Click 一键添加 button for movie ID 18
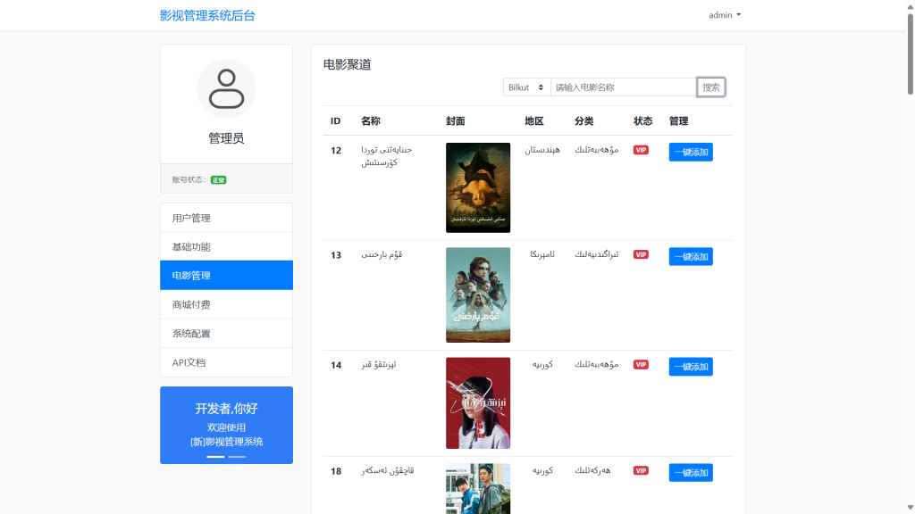915x514 pixels. coord(691,473)
